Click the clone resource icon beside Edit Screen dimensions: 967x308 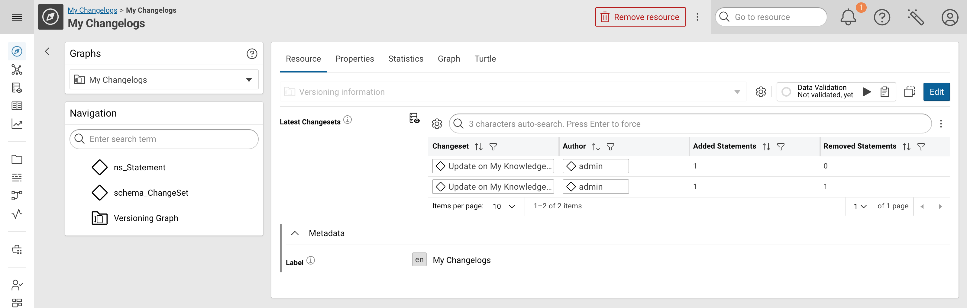(x=910, y=92)
